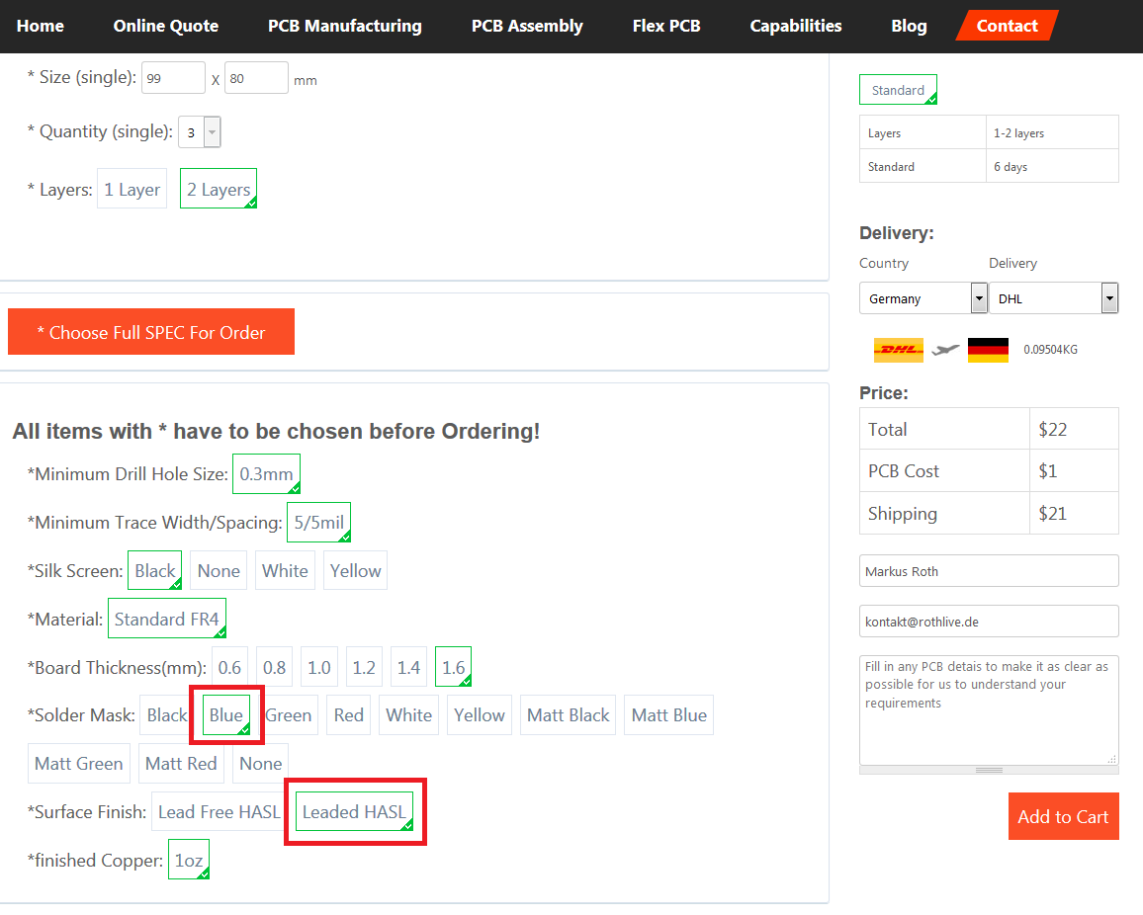Image resolution: width=1143 pixels, height=915 pixels.
Task: Set board thickness to 1.0
Action: click(x=319, y=667)
